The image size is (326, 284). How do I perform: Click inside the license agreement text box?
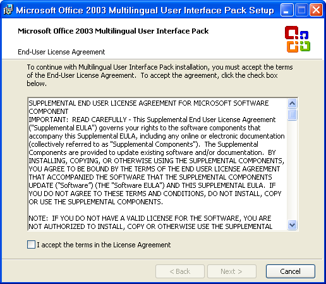pyautogui.click(x=157, y=164)
